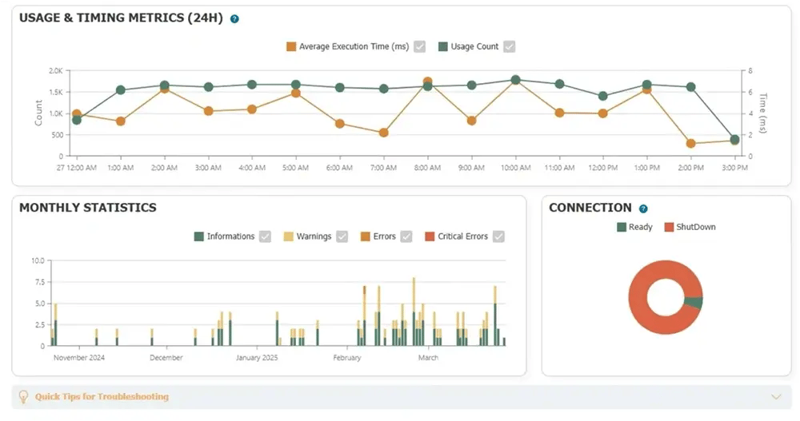The height and width of the screenshot is (421, 800).
Task: Click help icon next to Connection title
Action: (643, 209)
